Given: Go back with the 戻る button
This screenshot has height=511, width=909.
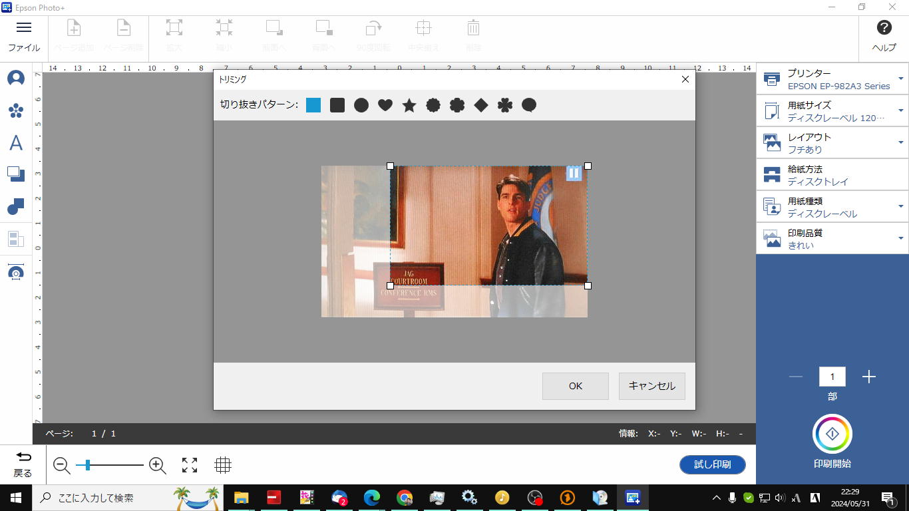Looking at the screenshot, I should [x=23, y=464].
